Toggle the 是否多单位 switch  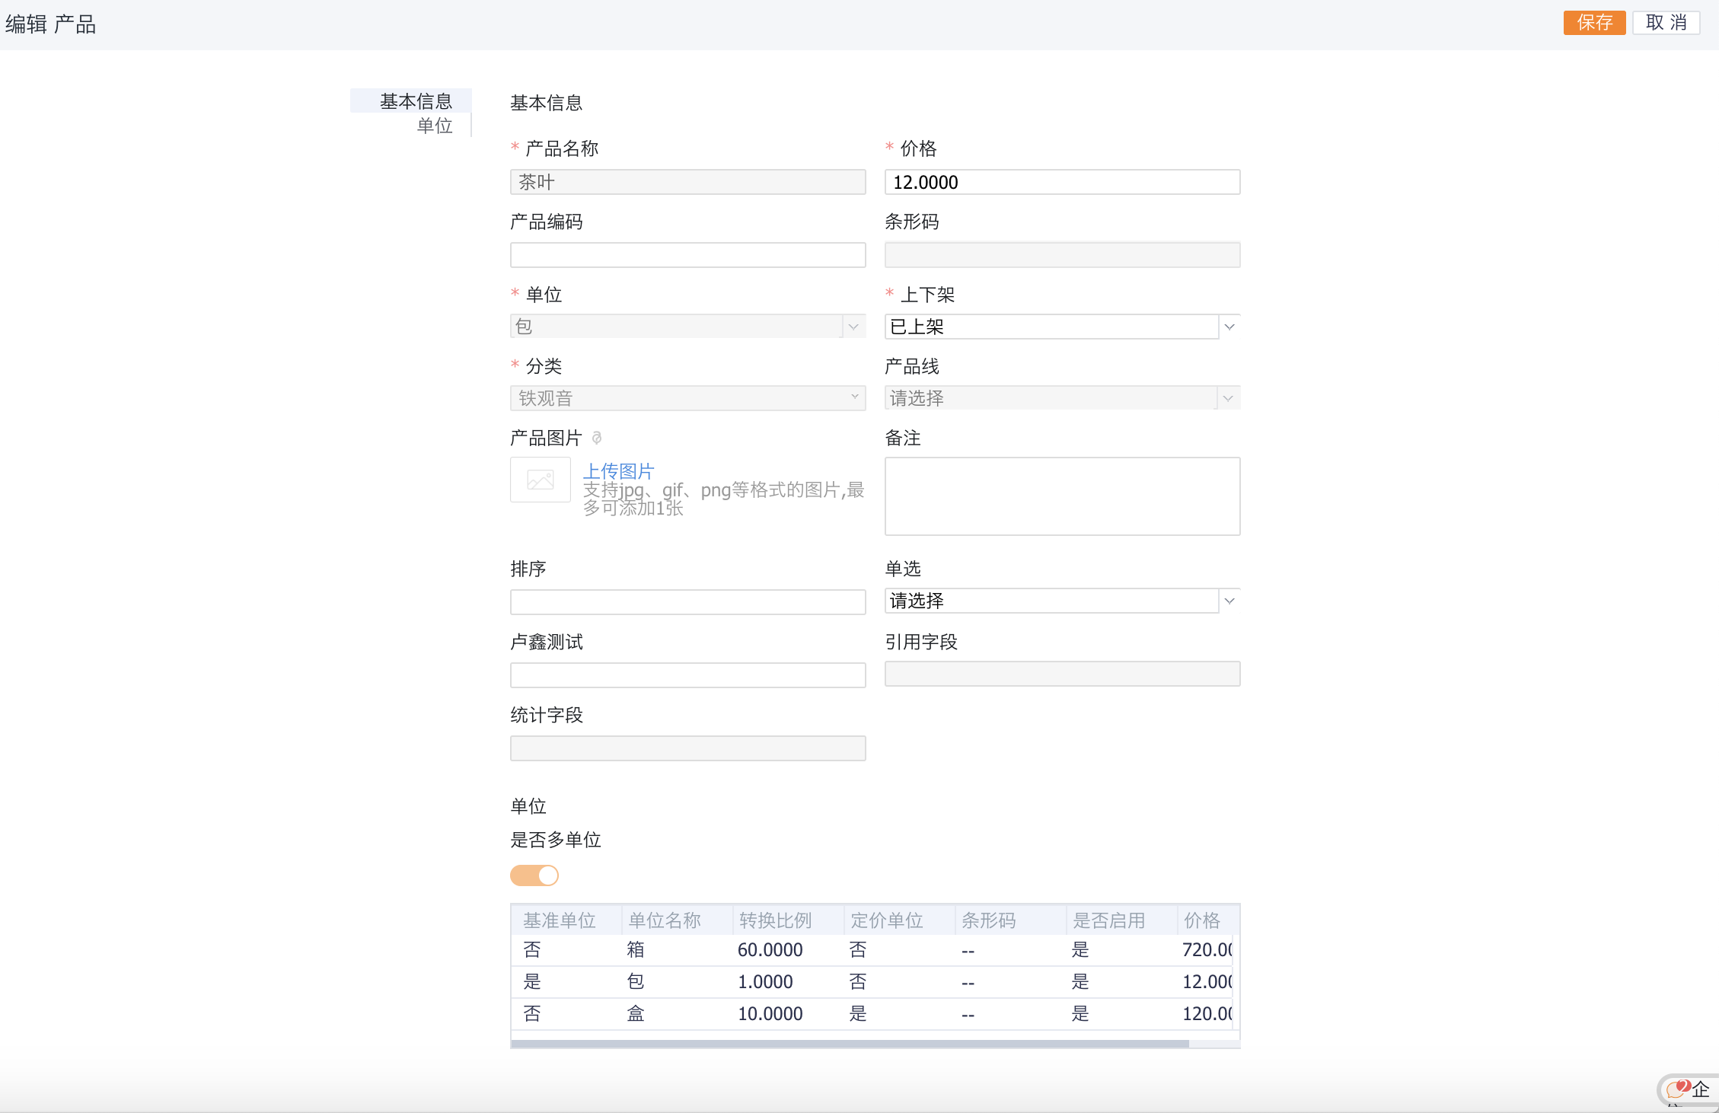pos(534,875)
